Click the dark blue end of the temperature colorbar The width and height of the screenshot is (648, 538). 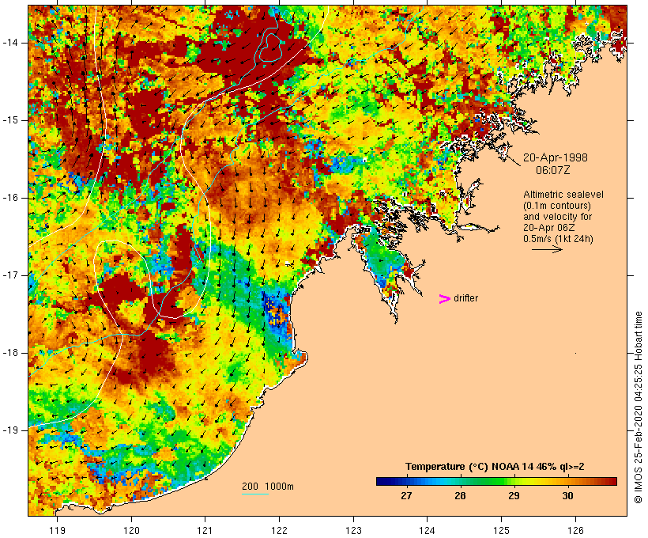coord(380,480)
